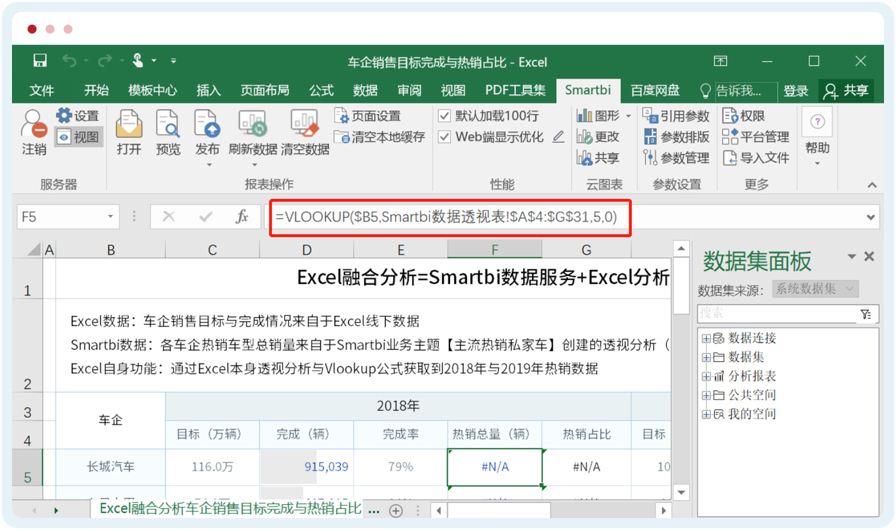Click the 参数管理 parameter management icon
This screenshot has height=530, width=896.
(x=650, y=158)
